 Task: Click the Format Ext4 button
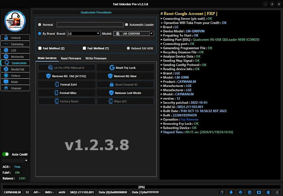pos(67,84)
